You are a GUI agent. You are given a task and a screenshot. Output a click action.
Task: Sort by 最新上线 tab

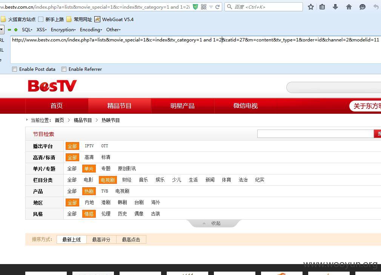click(x=71, y=240)
